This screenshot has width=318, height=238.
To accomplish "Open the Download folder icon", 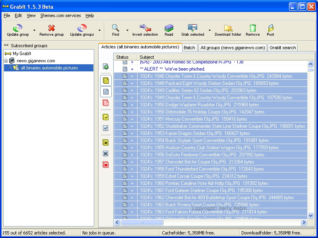I will coord(228,28).
